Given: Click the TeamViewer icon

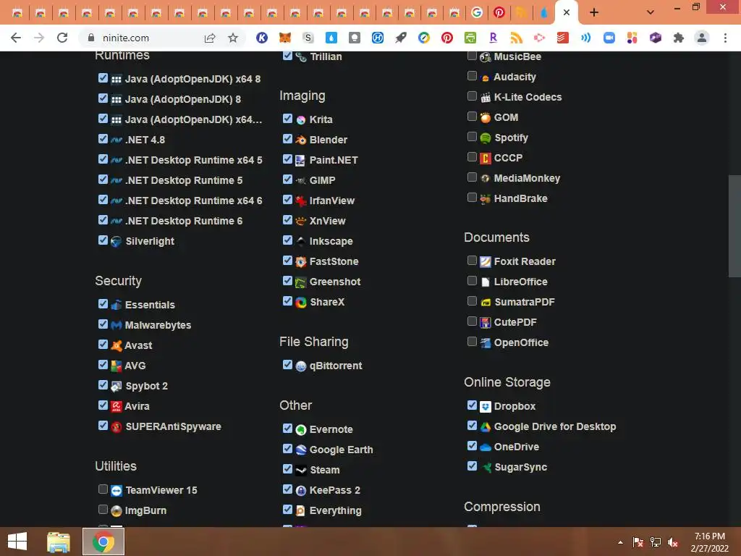Looking at the screenshot, I should (x=117, y=491).
